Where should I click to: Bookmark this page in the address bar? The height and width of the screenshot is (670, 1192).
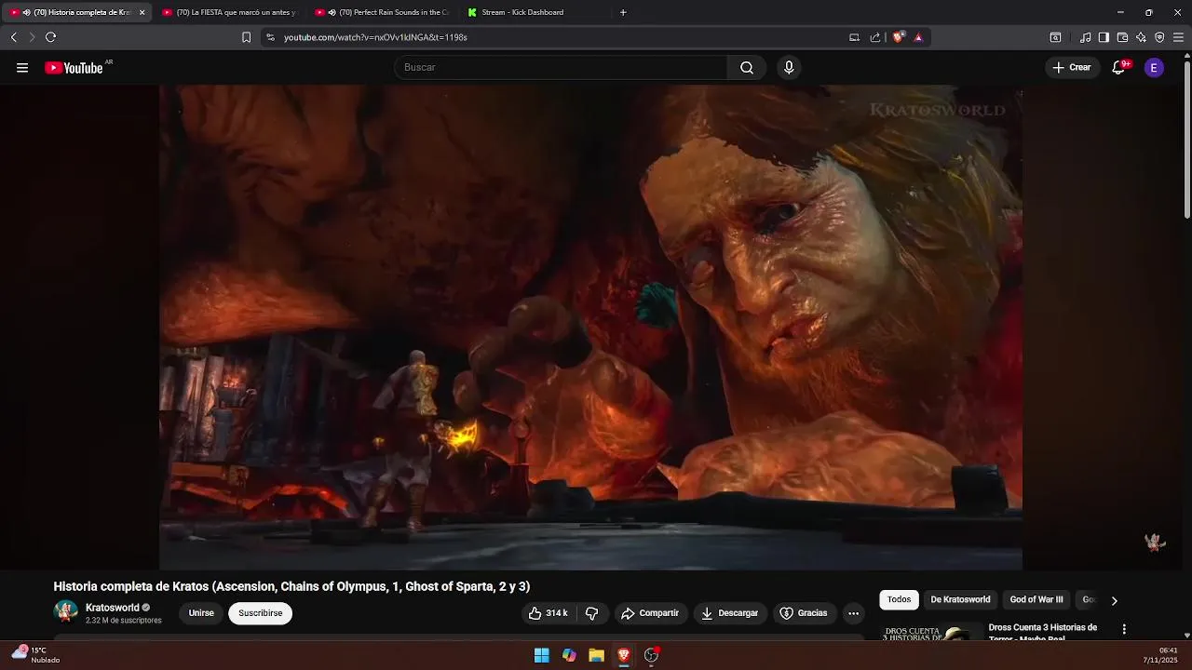(x=246, y=37)
